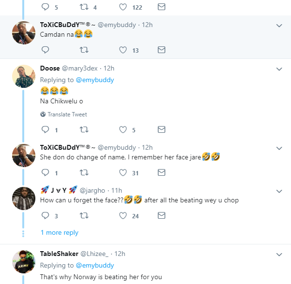
Task: Expand the options chevron on Doose's tweet
Action: (x=279, y=69)
